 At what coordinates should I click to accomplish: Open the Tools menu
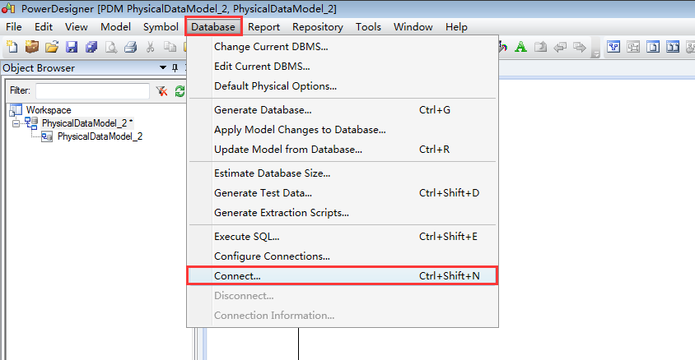[x=368, y=27]
